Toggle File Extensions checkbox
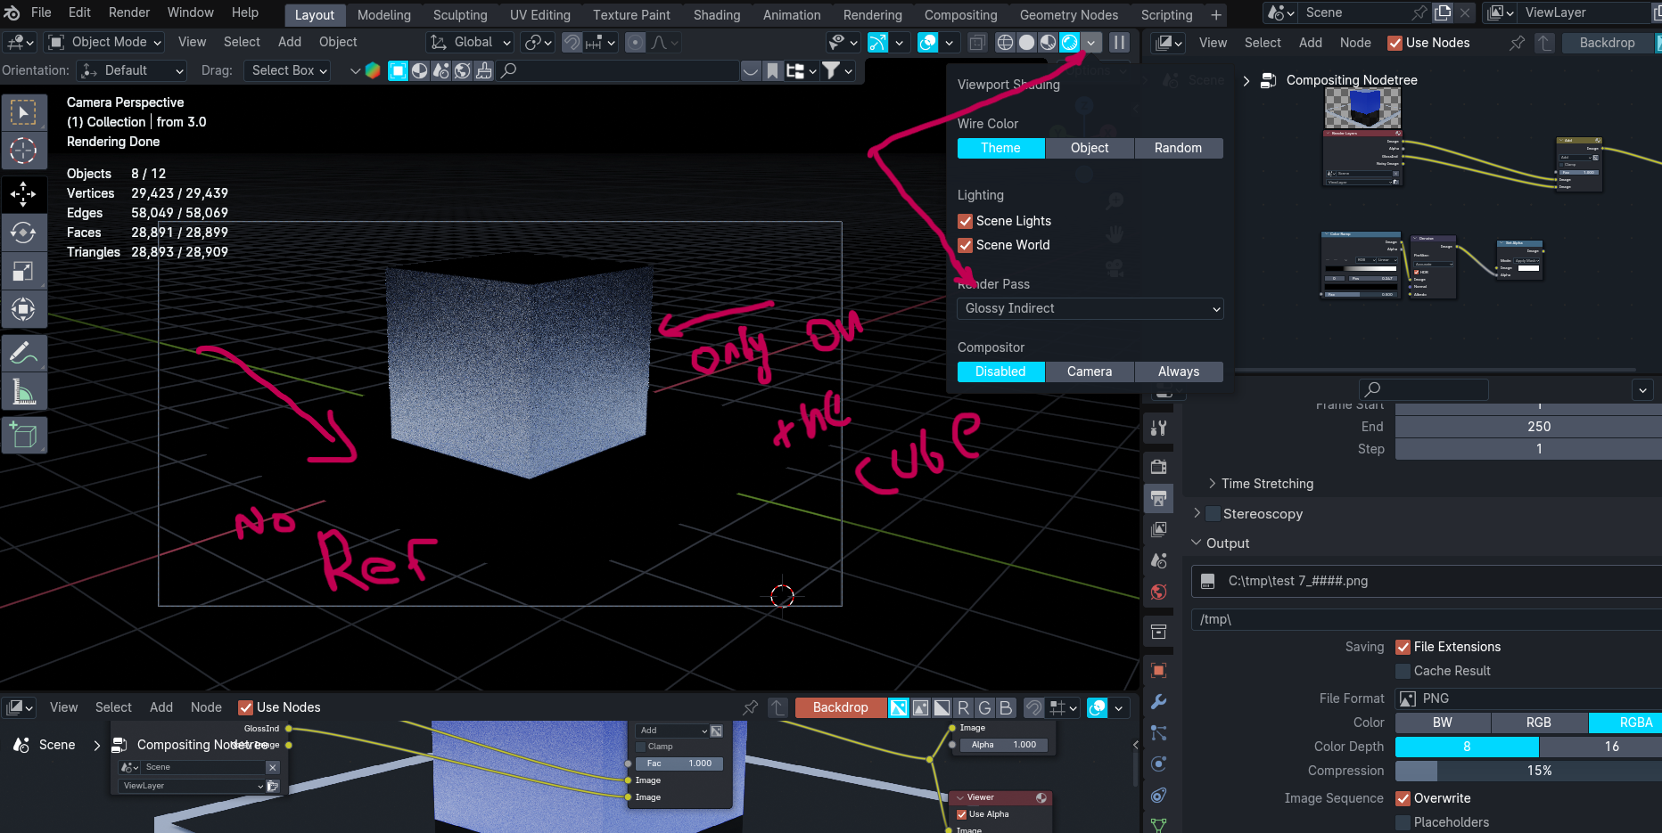This screenshot has height=833, width=1662. (1403, 647)
